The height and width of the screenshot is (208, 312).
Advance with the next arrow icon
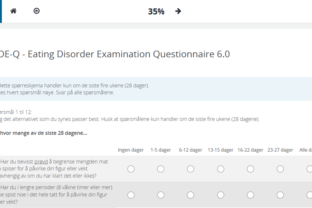coord(178,11)
